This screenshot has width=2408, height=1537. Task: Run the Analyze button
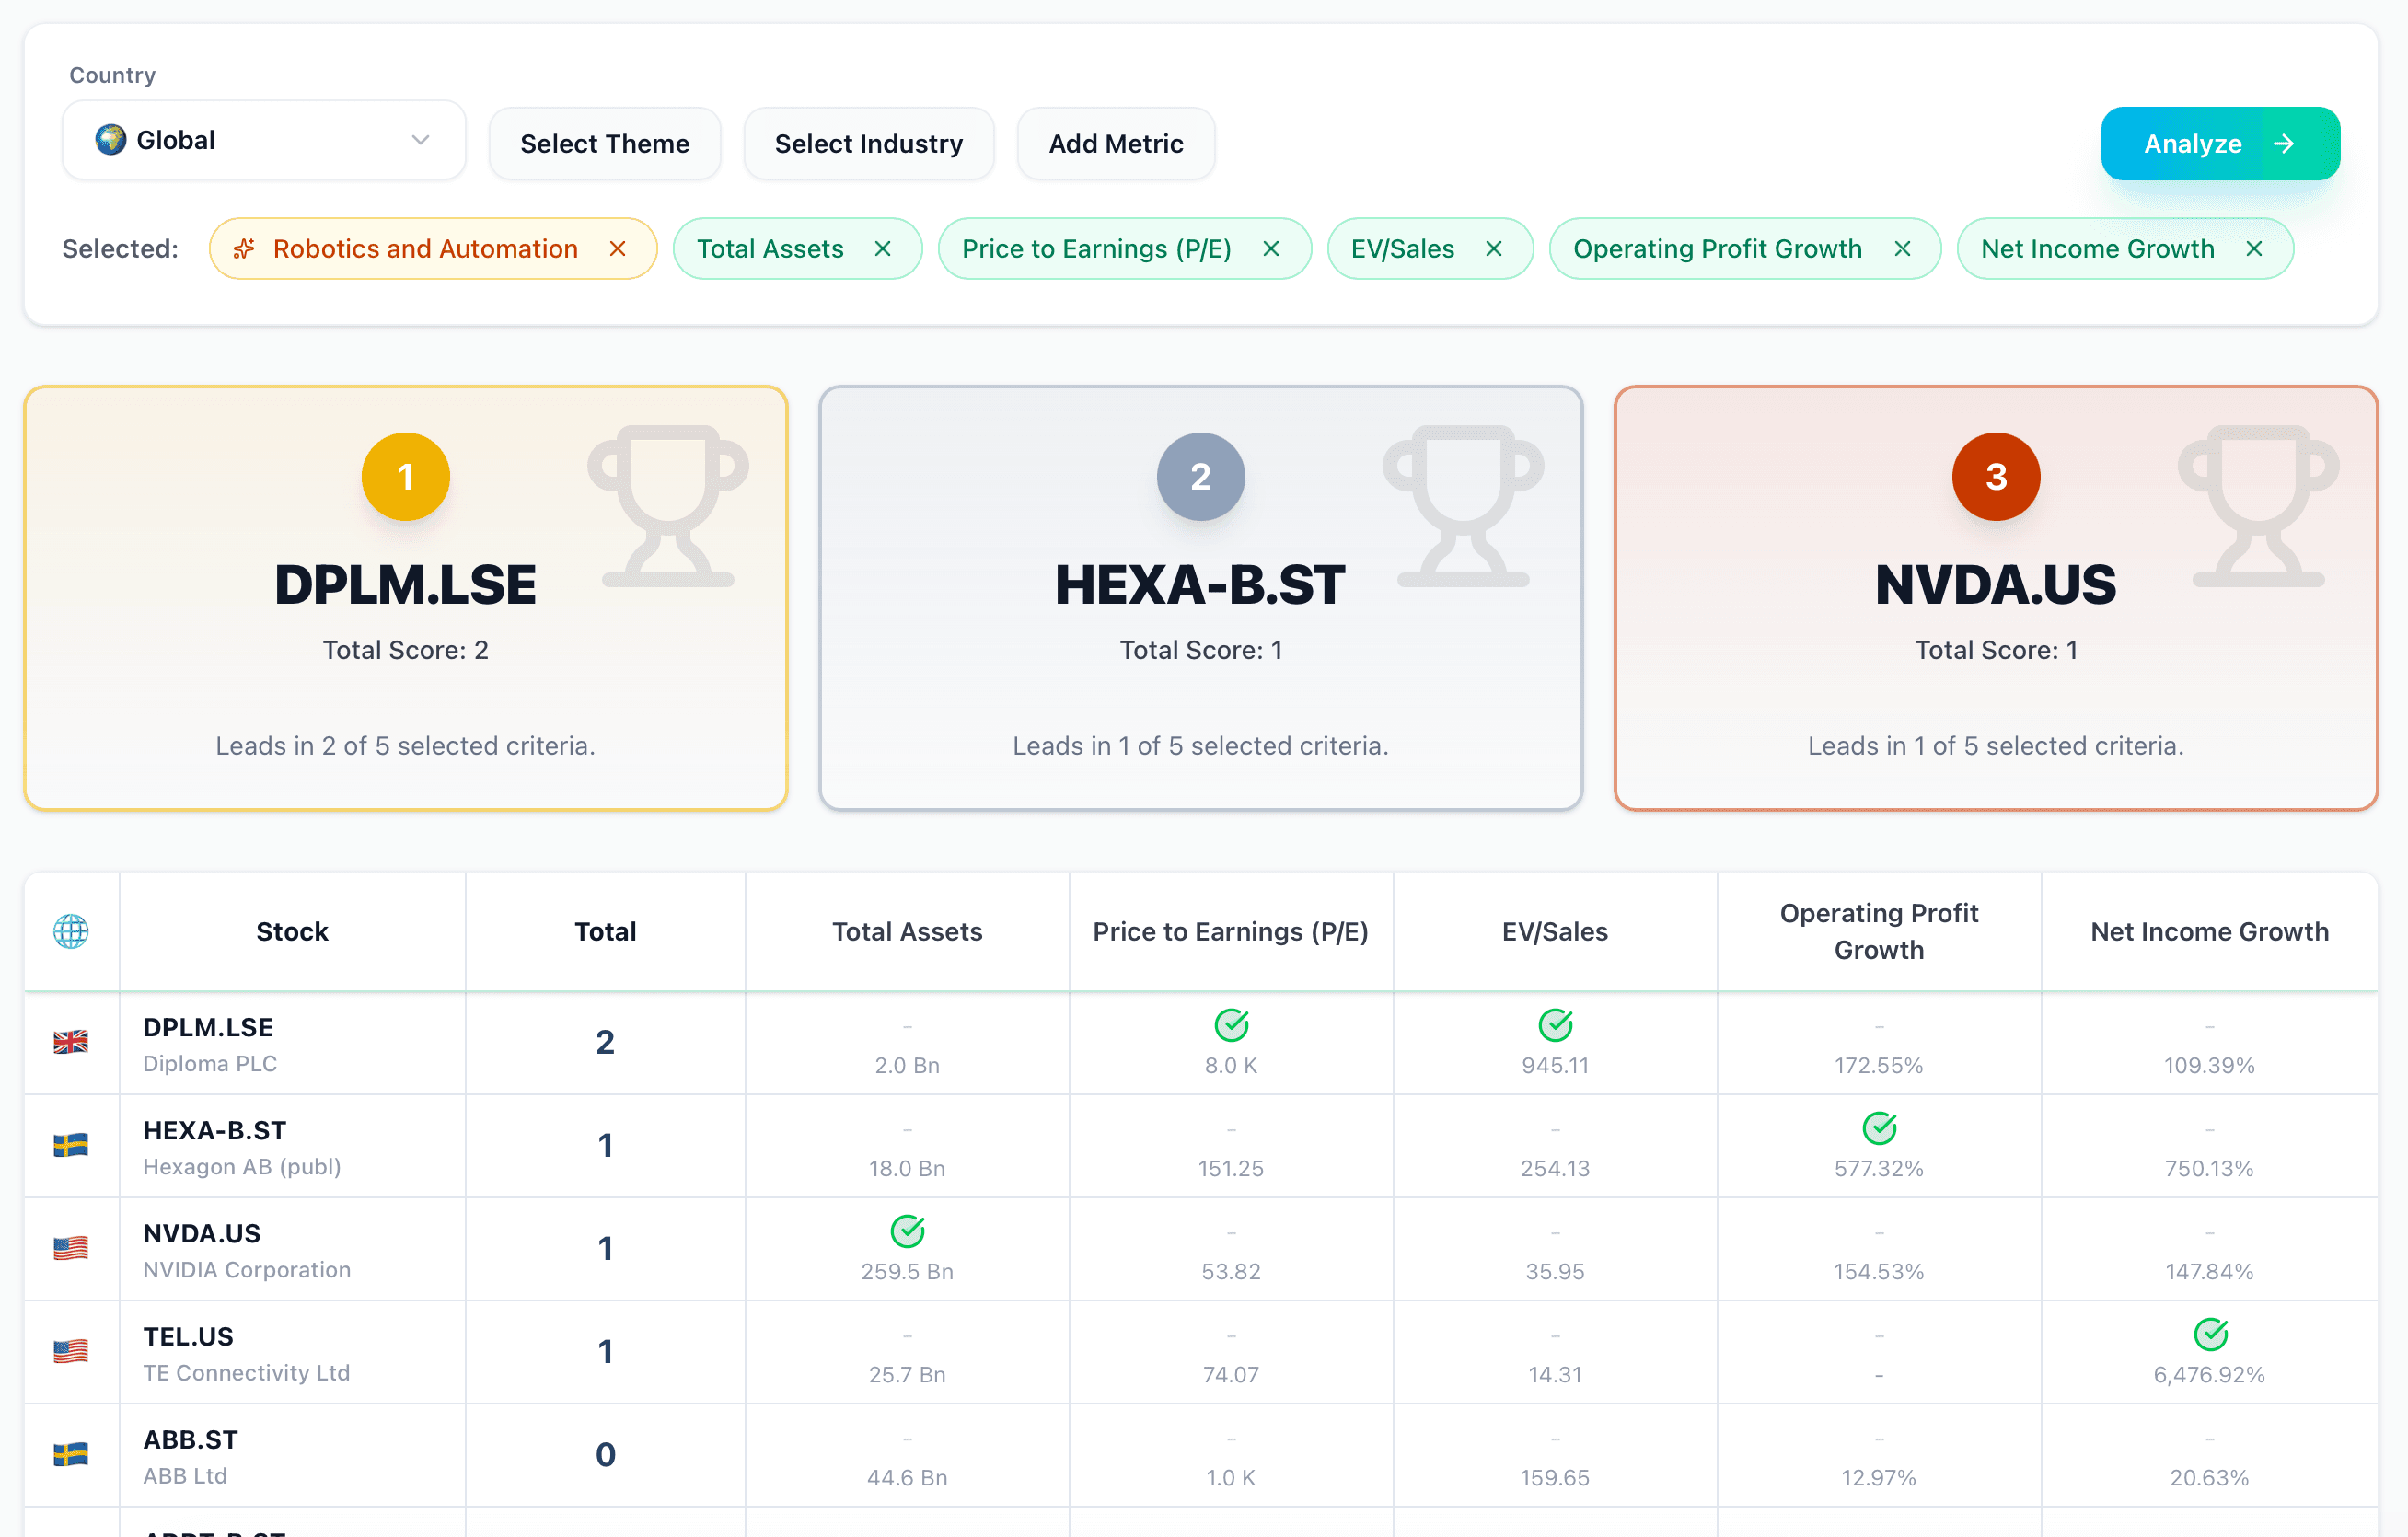(2220, 144)
